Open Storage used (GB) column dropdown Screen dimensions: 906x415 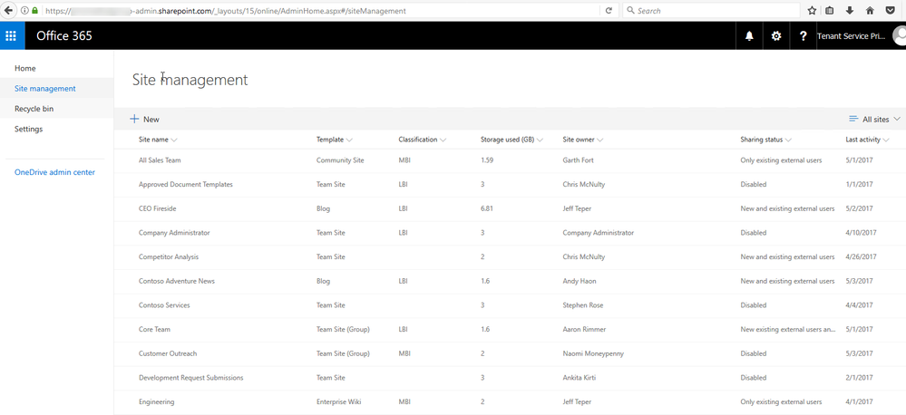tap(541, 140)
